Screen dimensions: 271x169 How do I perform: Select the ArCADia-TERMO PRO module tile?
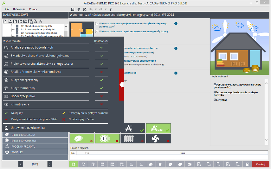(x=158, y=128)
